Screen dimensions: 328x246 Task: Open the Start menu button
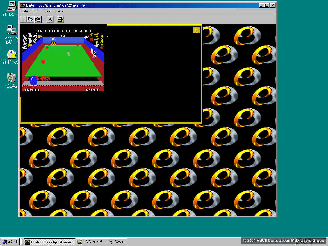(x=10, y=242)
